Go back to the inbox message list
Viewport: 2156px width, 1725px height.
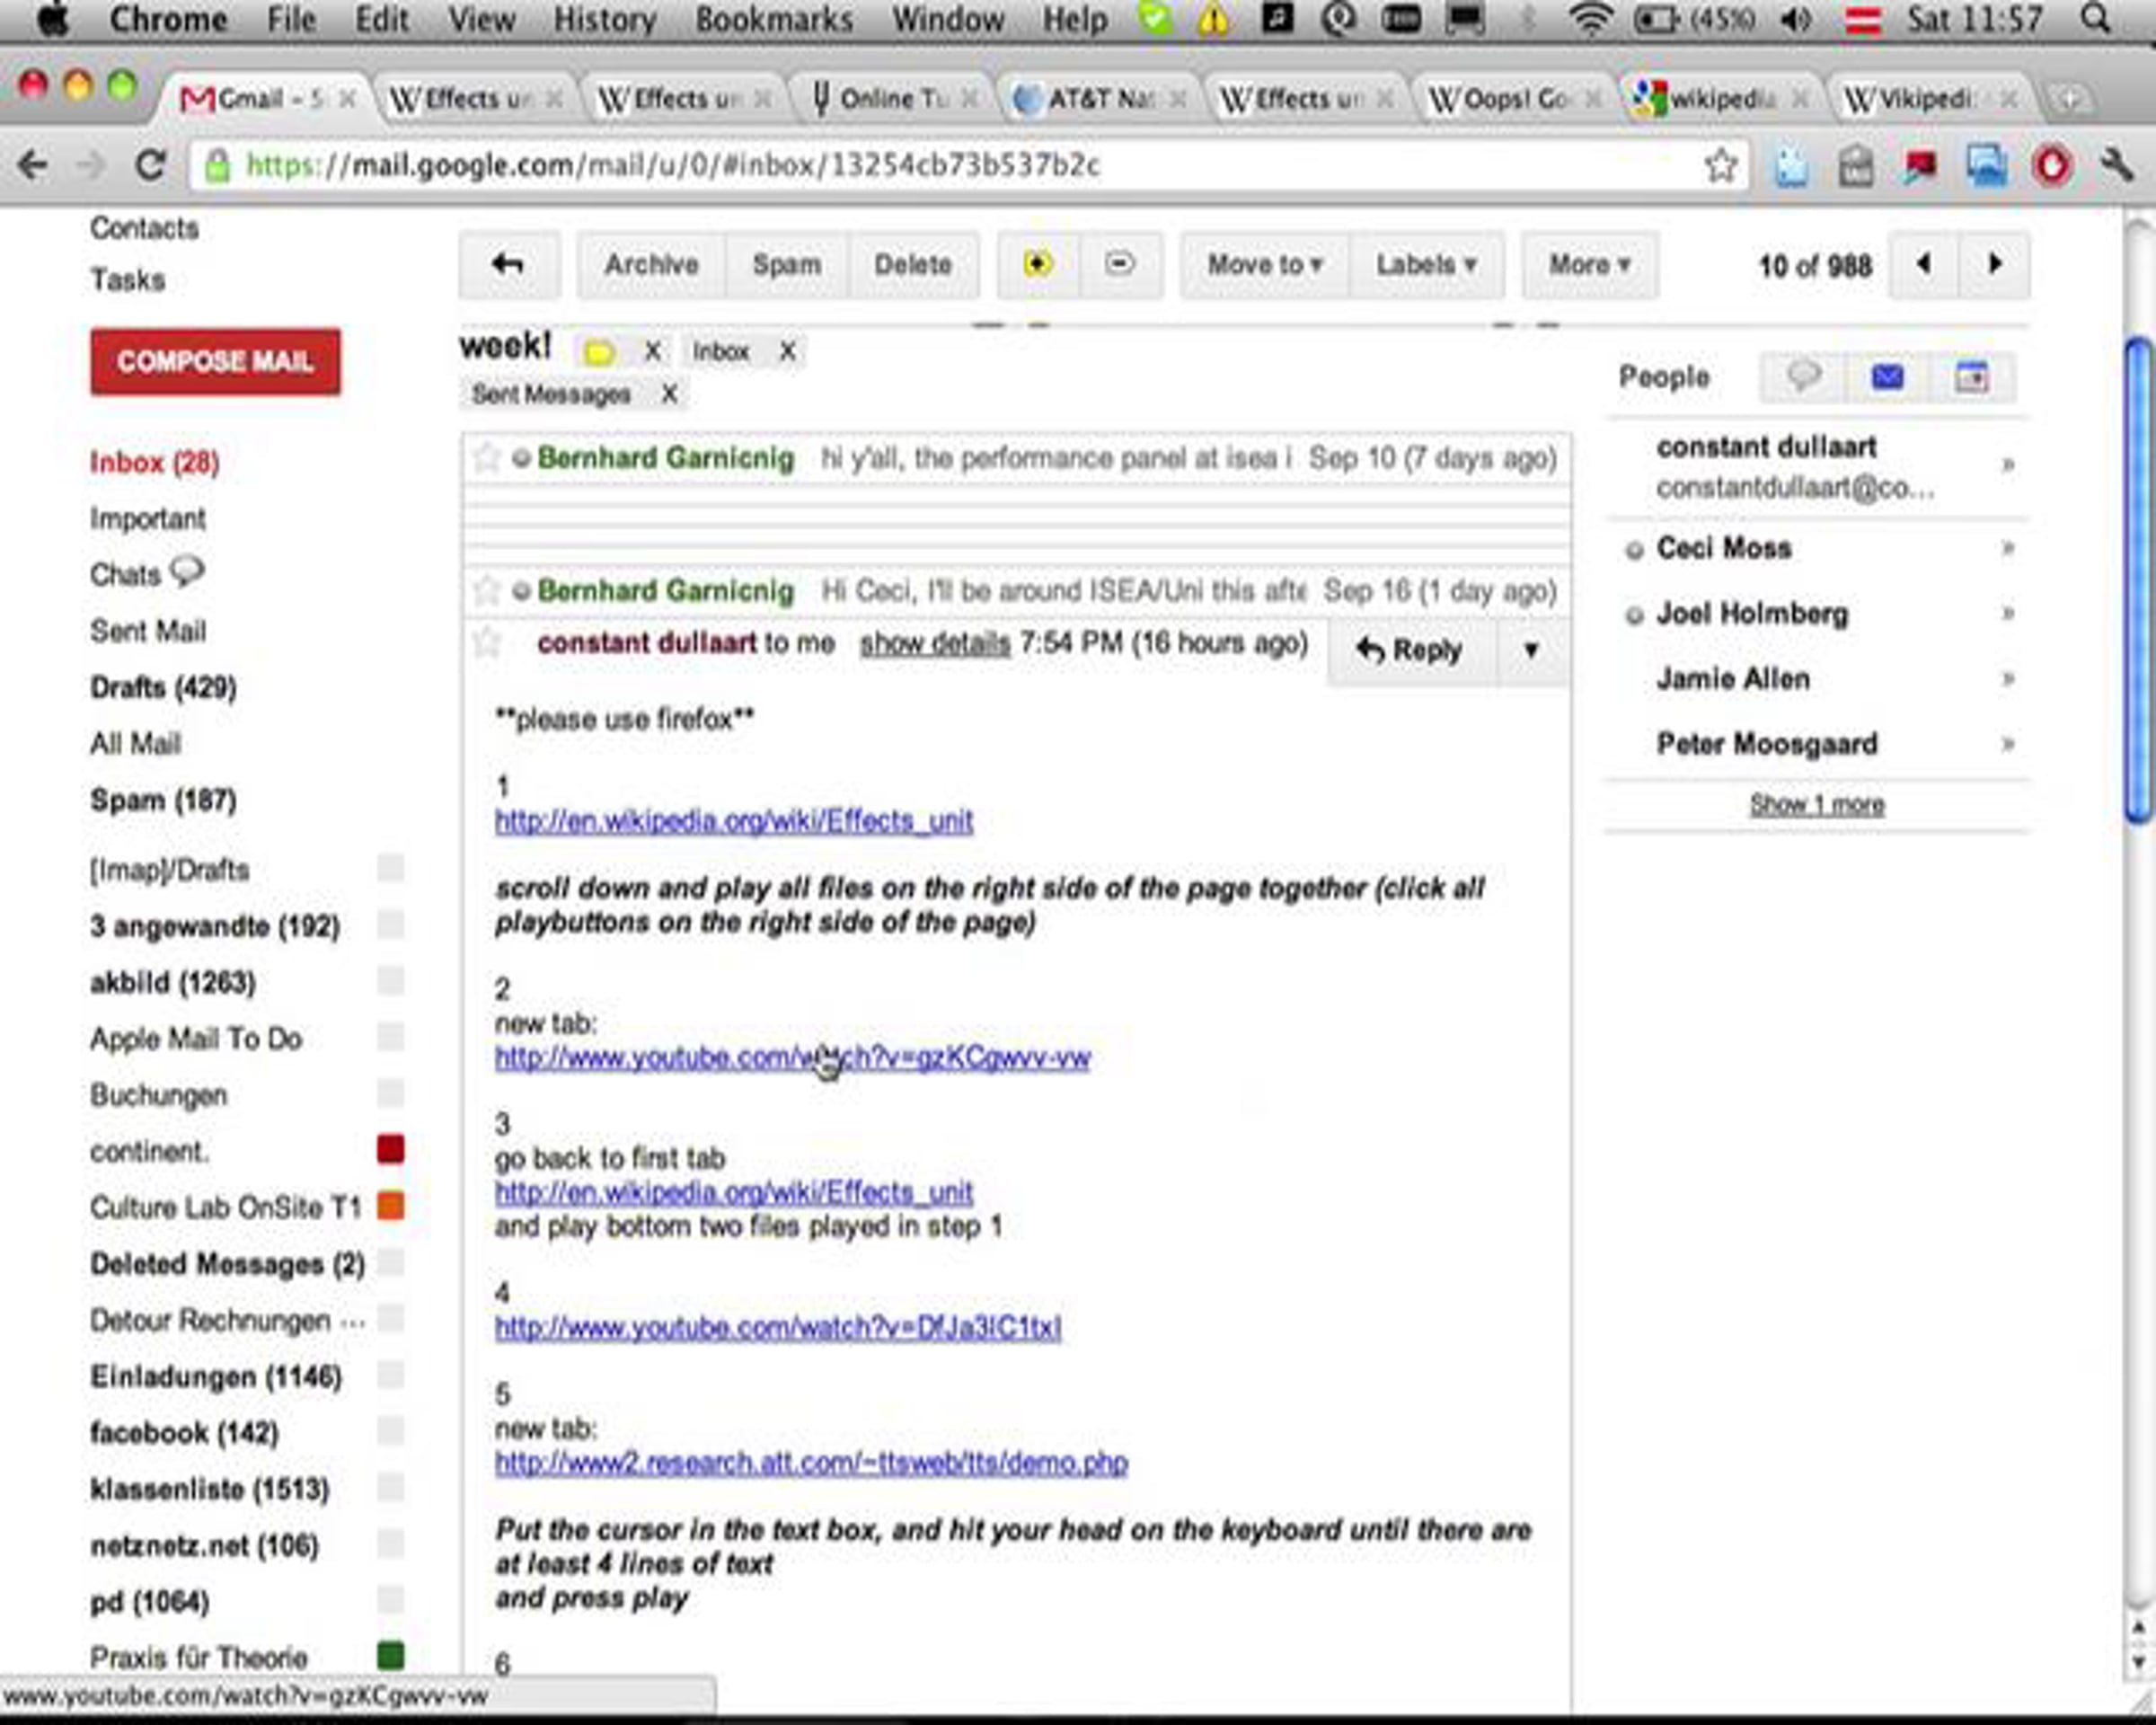point(509,265)
